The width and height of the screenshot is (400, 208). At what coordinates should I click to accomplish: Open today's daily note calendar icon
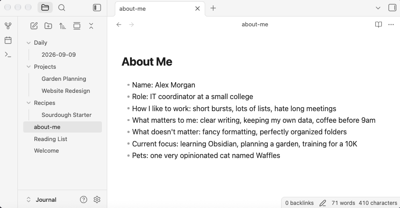click(8, 40)
